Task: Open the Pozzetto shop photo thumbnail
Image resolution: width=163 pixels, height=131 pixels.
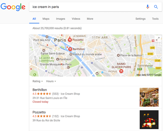Action: pos(149,120)
